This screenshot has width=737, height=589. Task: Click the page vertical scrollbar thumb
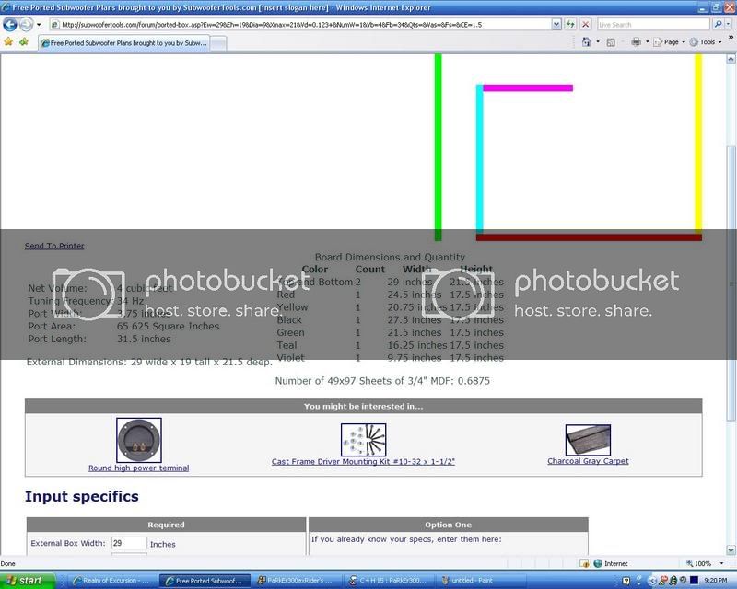[731, 282]
